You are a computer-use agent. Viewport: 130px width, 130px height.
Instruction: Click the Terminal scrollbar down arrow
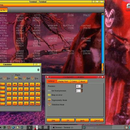point(102,72)
